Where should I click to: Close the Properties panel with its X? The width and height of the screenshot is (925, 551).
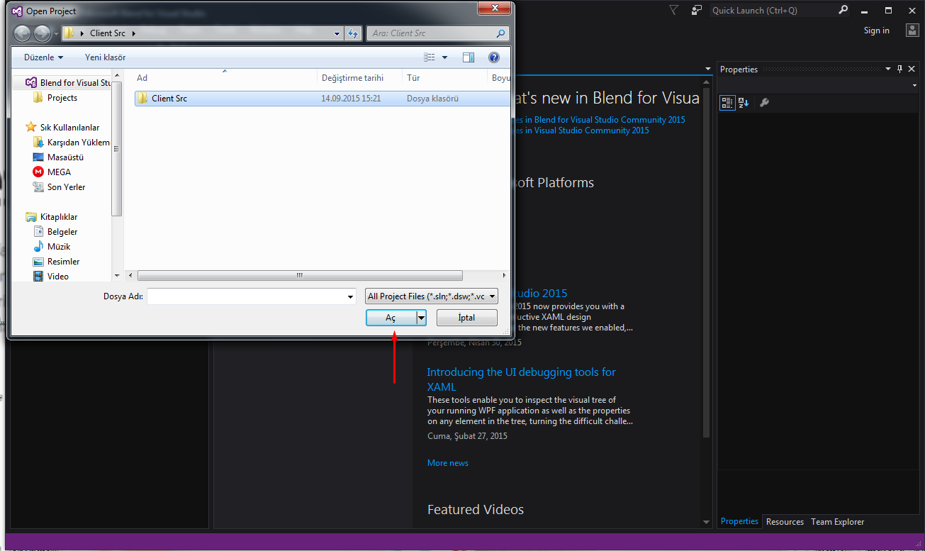click(x=912, y=69)
